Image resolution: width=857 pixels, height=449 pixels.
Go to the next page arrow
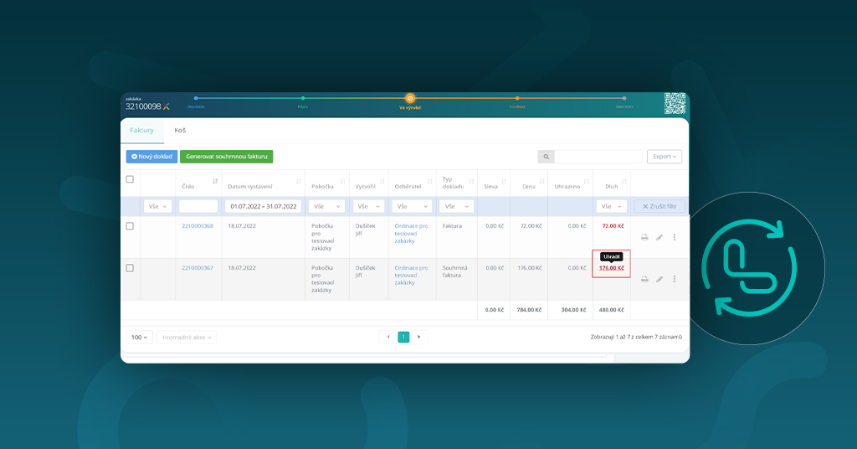[x=419, y=337]
